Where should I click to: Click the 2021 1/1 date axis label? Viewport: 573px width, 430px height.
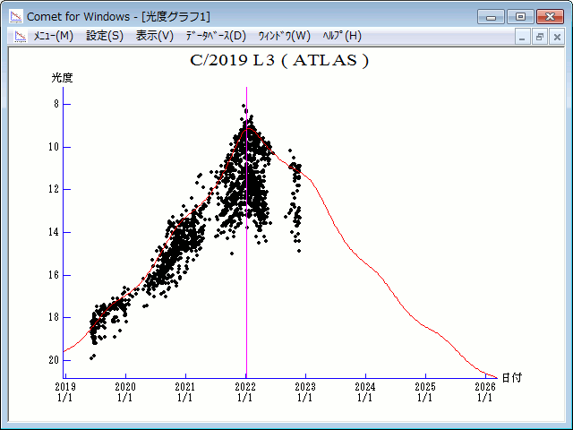(x=185, y=391)
